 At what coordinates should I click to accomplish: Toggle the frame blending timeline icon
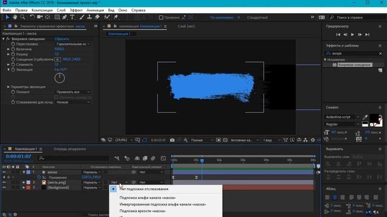145,159
